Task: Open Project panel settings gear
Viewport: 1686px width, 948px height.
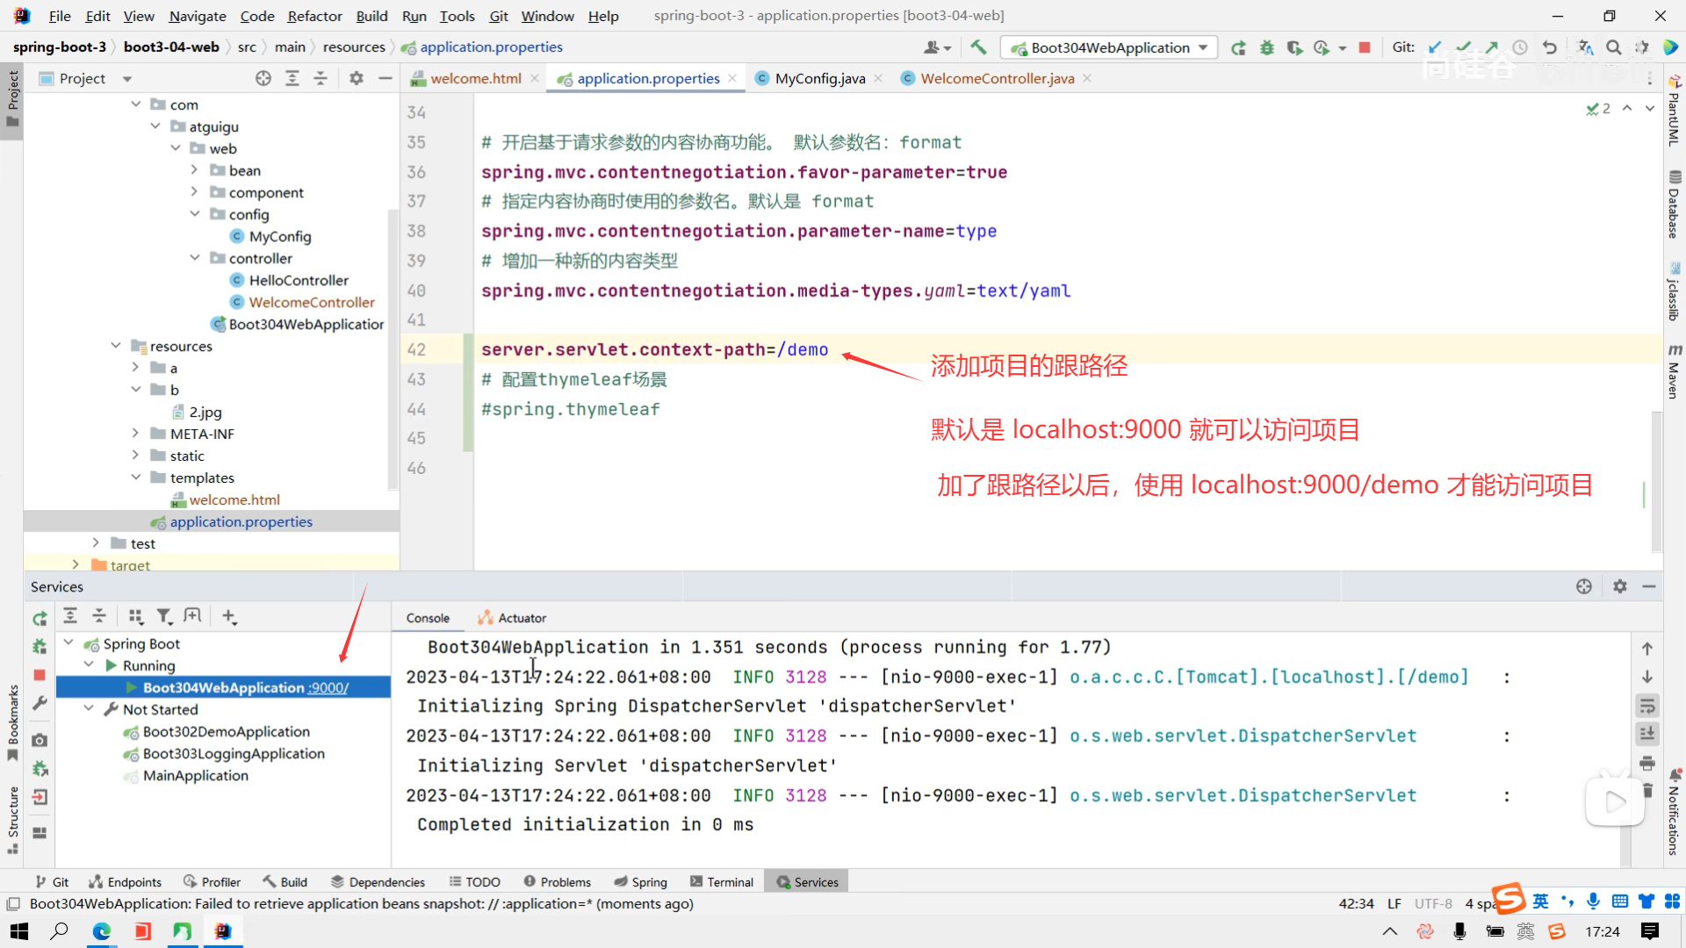Action: point(356,78)
